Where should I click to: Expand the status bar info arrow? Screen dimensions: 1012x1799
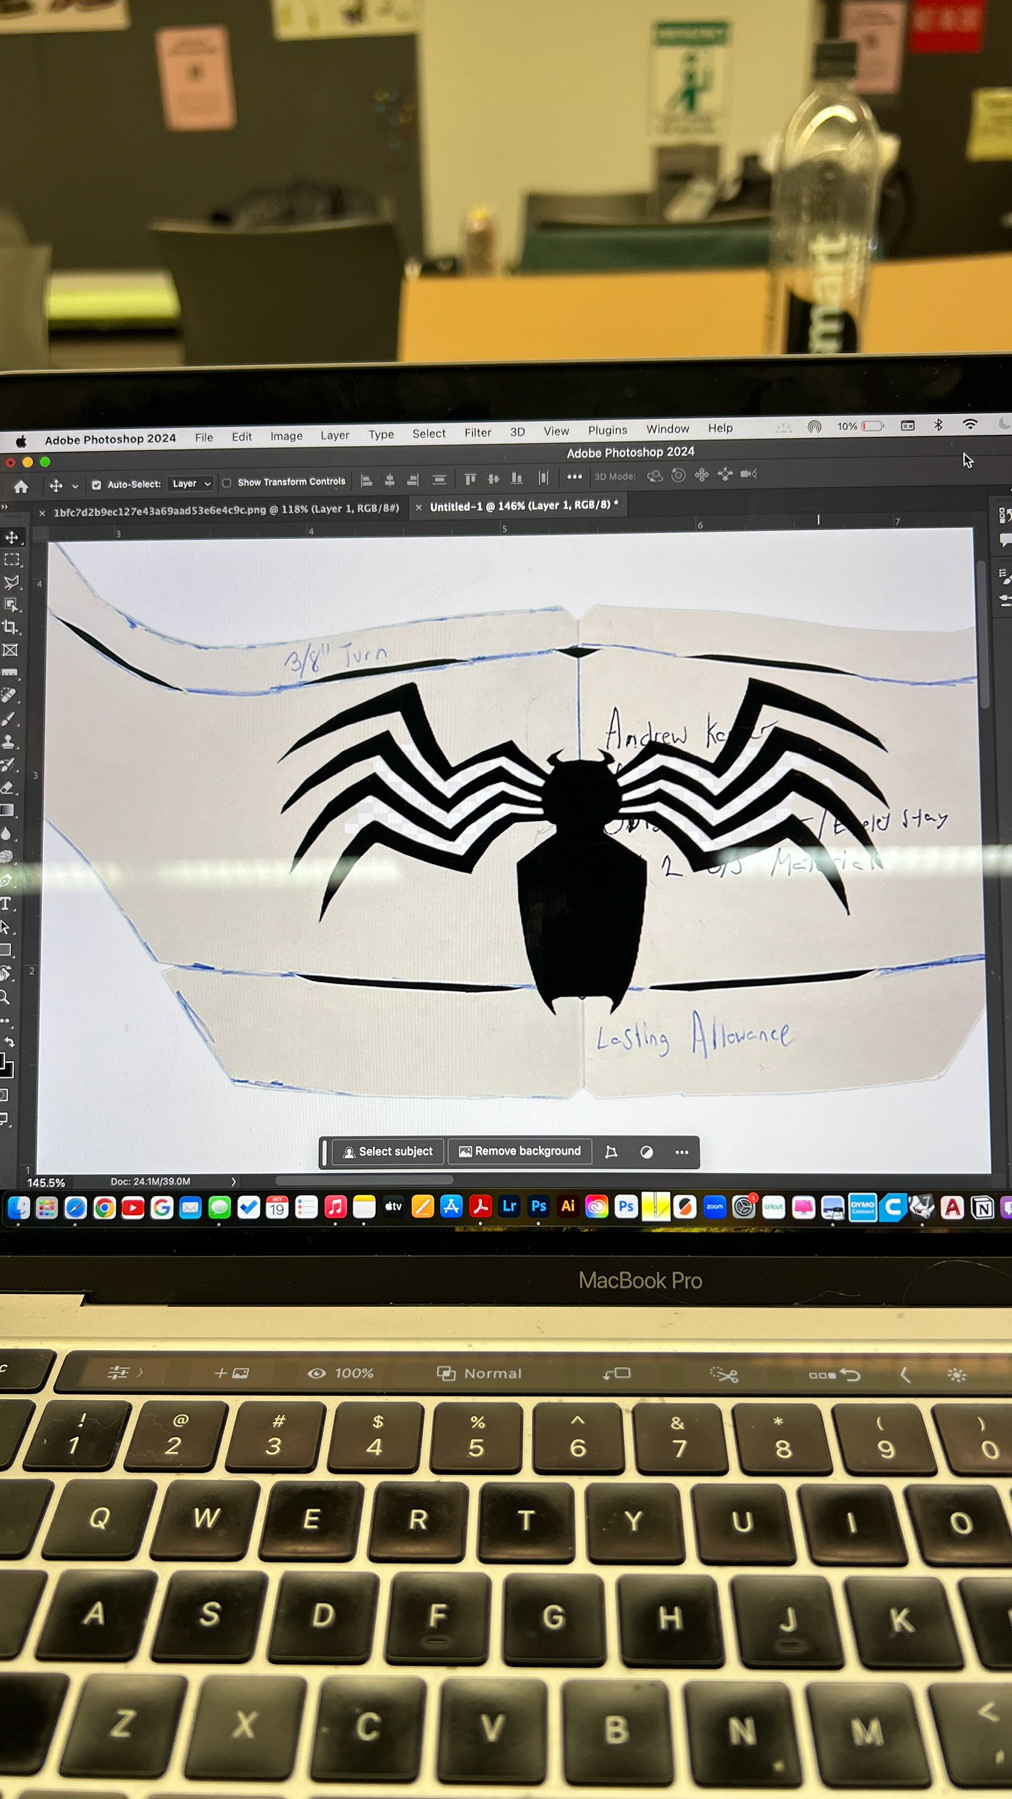pos(233,1182)
